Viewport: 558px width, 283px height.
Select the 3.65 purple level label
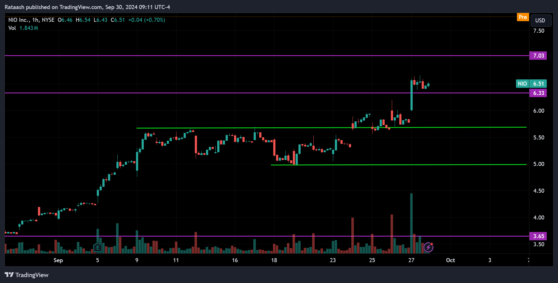point(538,236)
